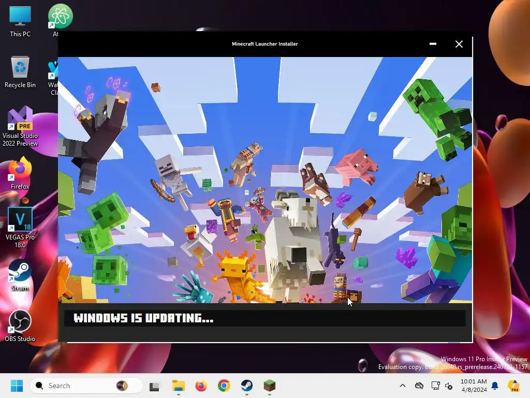Click the Minecraft Launcher Installer title text
The width and height of the screenshot is (530, 398).
[x=264, y=44]
